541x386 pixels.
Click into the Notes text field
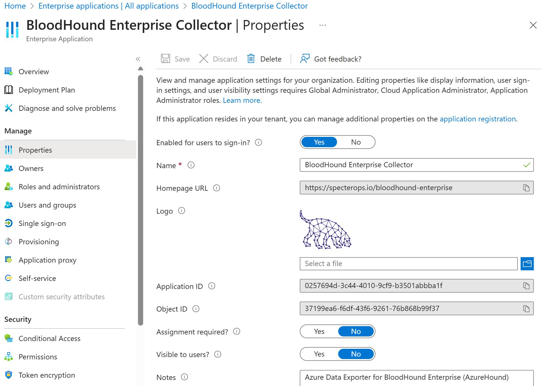417,378
